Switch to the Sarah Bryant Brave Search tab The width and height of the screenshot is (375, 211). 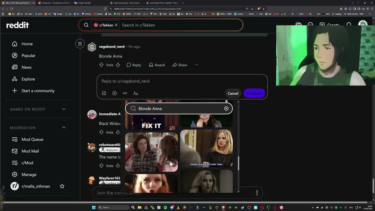[x=161, y=3]
